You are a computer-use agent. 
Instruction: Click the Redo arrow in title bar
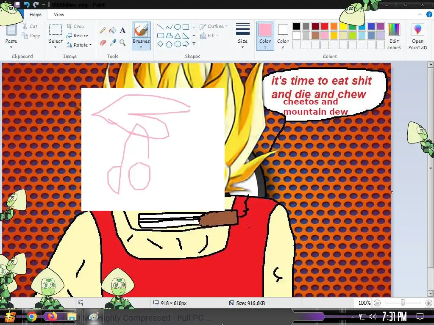tap(36, 4)
